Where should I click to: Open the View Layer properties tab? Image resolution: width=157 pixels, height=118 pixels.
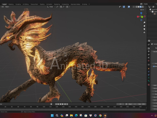(x=149, y=54)
